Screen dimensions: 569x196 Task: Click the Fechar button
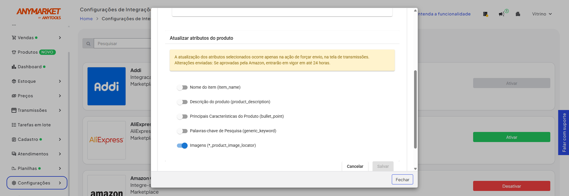[402, 179]
